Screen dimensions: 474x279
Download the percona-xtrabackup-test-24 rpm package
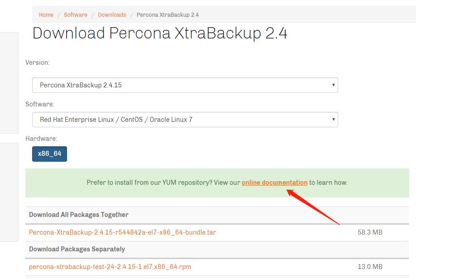110,267
